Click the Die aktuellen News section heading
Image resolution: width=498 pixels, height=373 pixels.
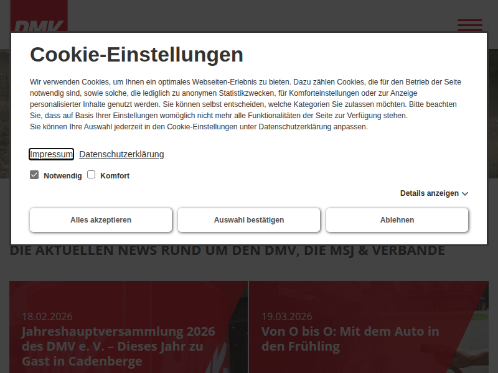[227, 251]
